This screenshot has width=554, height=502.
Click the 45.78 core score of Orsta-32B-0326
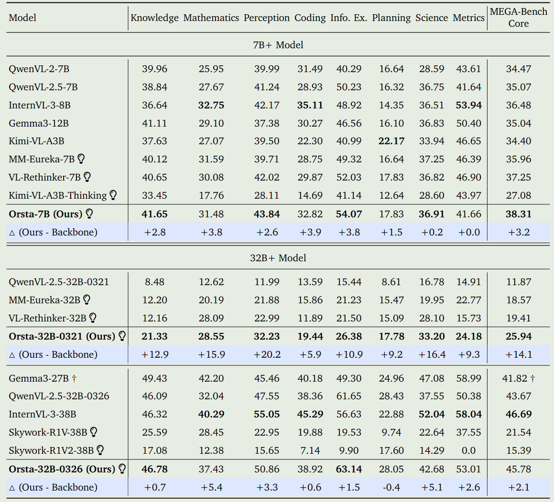point(519,469)
